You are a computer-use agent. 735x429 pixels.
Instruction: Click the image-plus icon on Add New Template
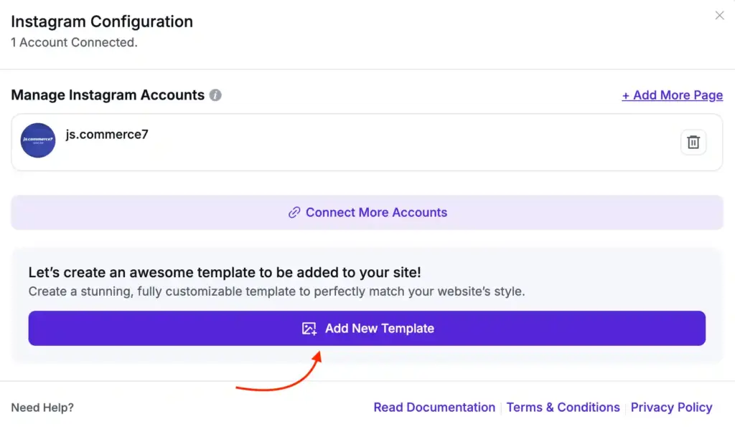pyautogui.click(x=307, y=328)
